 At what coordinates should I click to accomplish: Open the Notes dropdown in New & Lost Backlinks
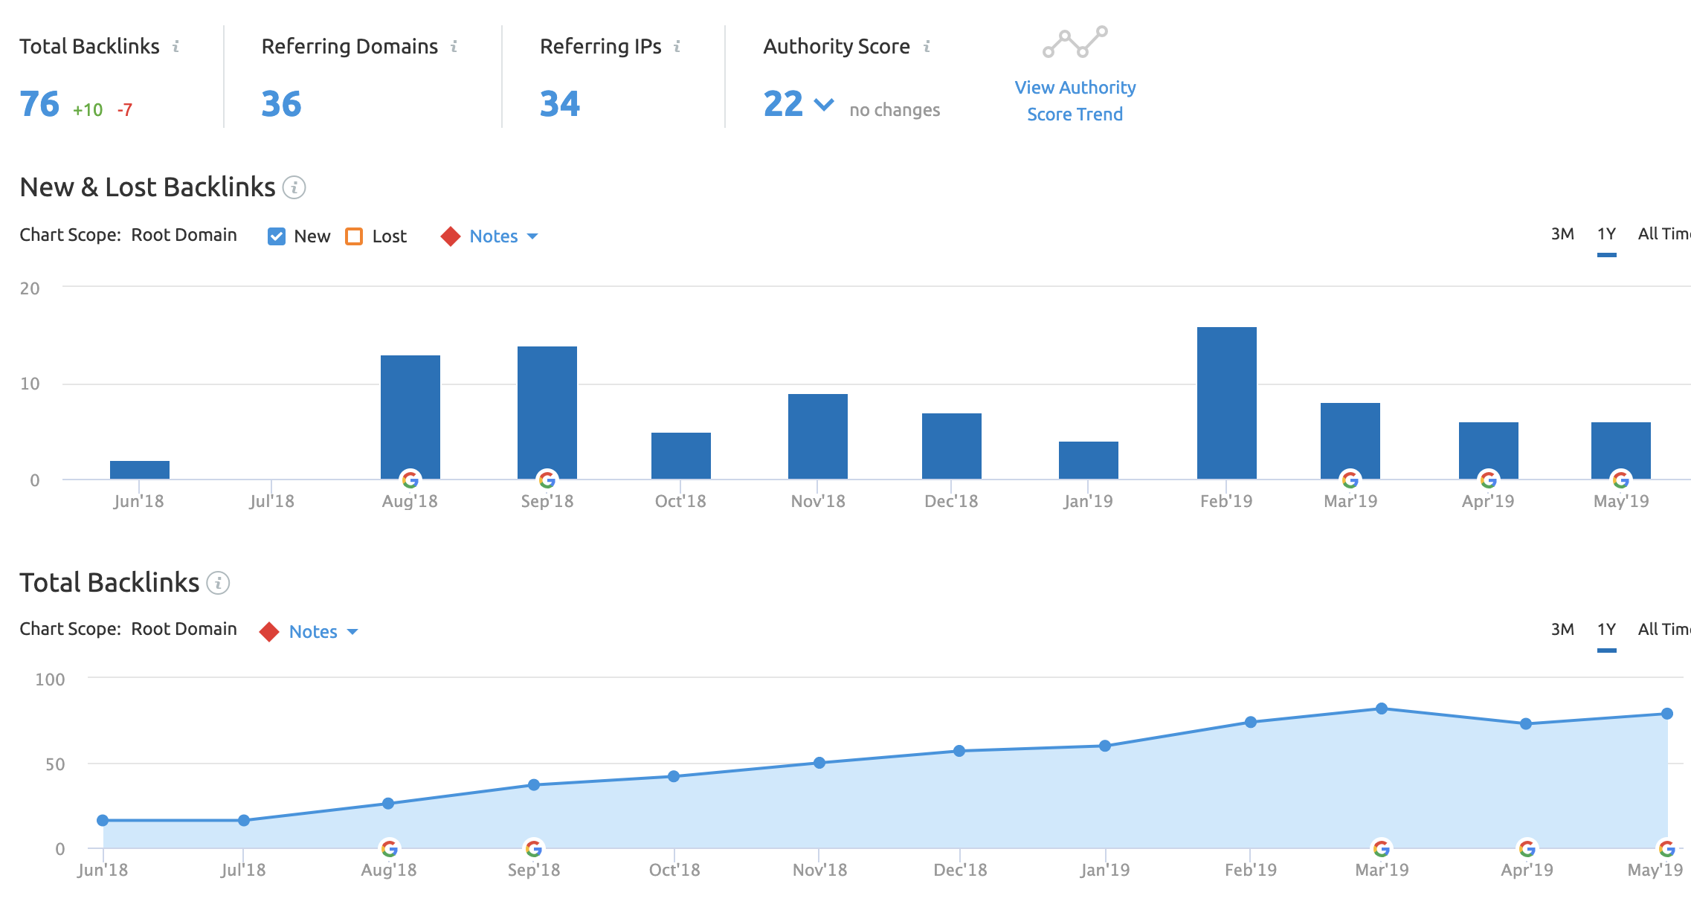(x=503, y=236)
